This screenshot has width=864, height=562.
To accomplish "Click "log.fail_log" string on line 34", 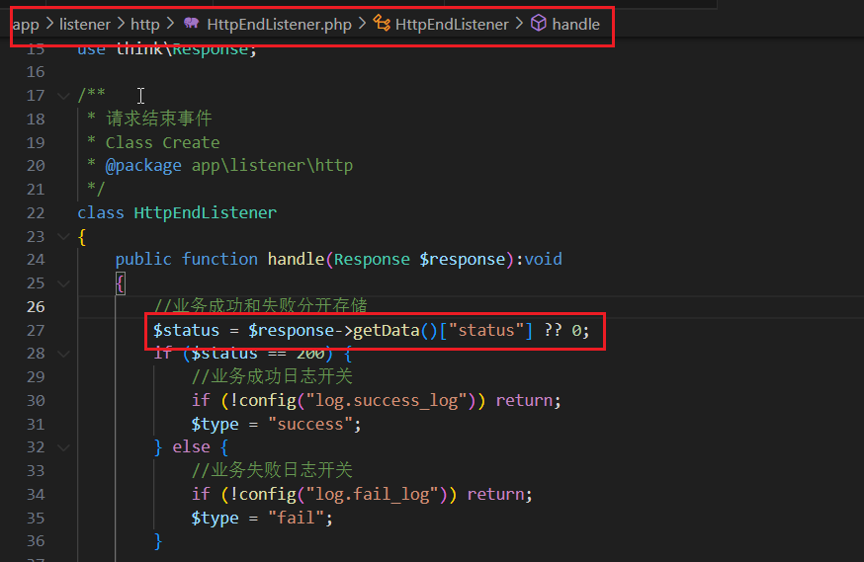I will tap(372, 494).
